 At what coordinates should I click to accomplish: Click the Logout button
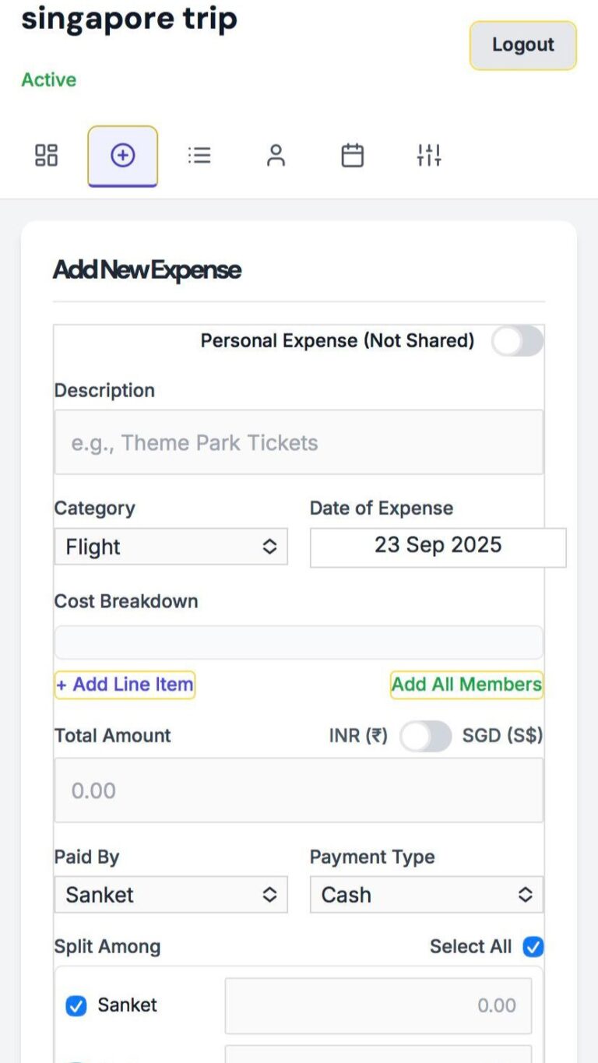522,44
